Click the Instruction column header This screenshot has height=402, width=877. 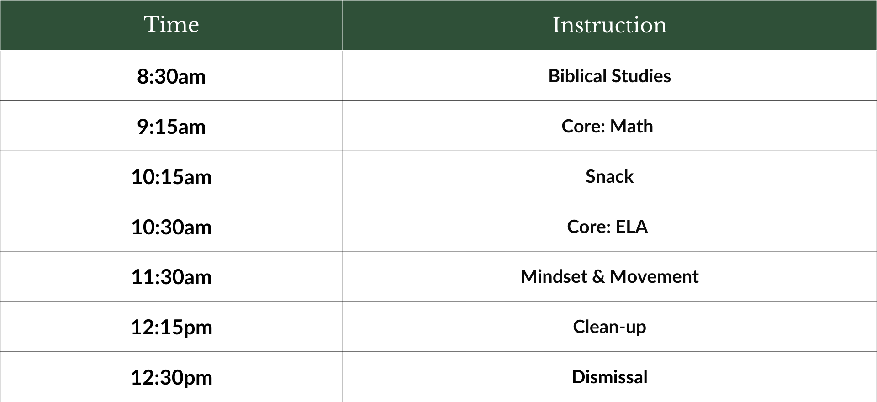tap(609, 25)
